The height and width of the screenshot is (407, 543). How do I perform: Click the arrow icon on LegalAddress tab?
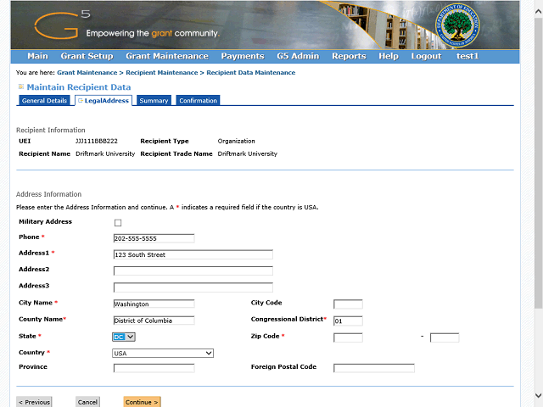(x=81, y=100)
